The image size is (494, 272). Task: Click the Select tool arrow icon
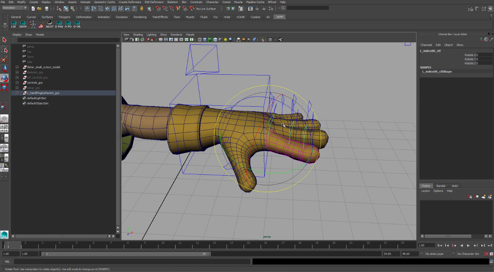click(4, 40)
